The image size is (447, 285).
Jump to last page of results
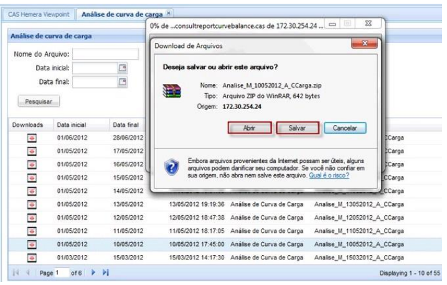point(106,273)
